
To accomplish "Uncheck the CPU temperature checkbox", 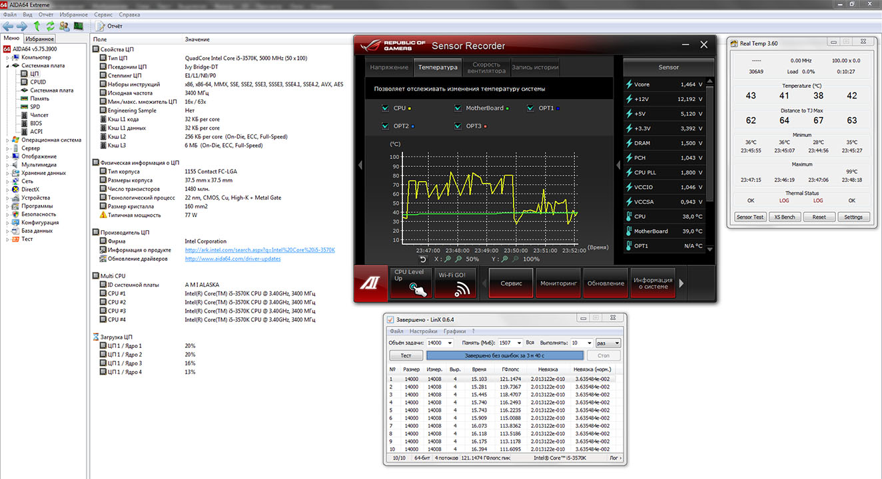I will 385,108.
